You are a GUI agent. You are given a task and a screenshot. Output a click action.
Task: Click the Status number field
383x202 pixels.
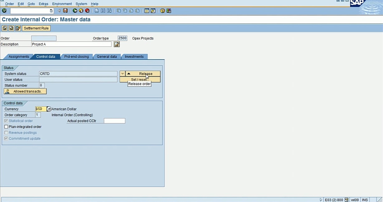(x=42, y=85)
